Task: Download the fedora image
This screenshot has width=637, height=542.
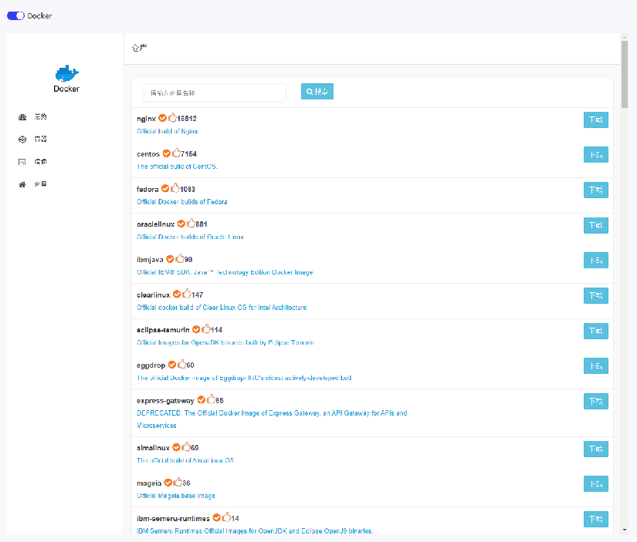Action: [596, 190]
